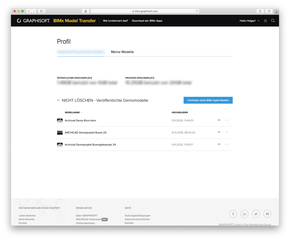
Task: Click BIMx Model Transfer title
Action: [75, 21]
